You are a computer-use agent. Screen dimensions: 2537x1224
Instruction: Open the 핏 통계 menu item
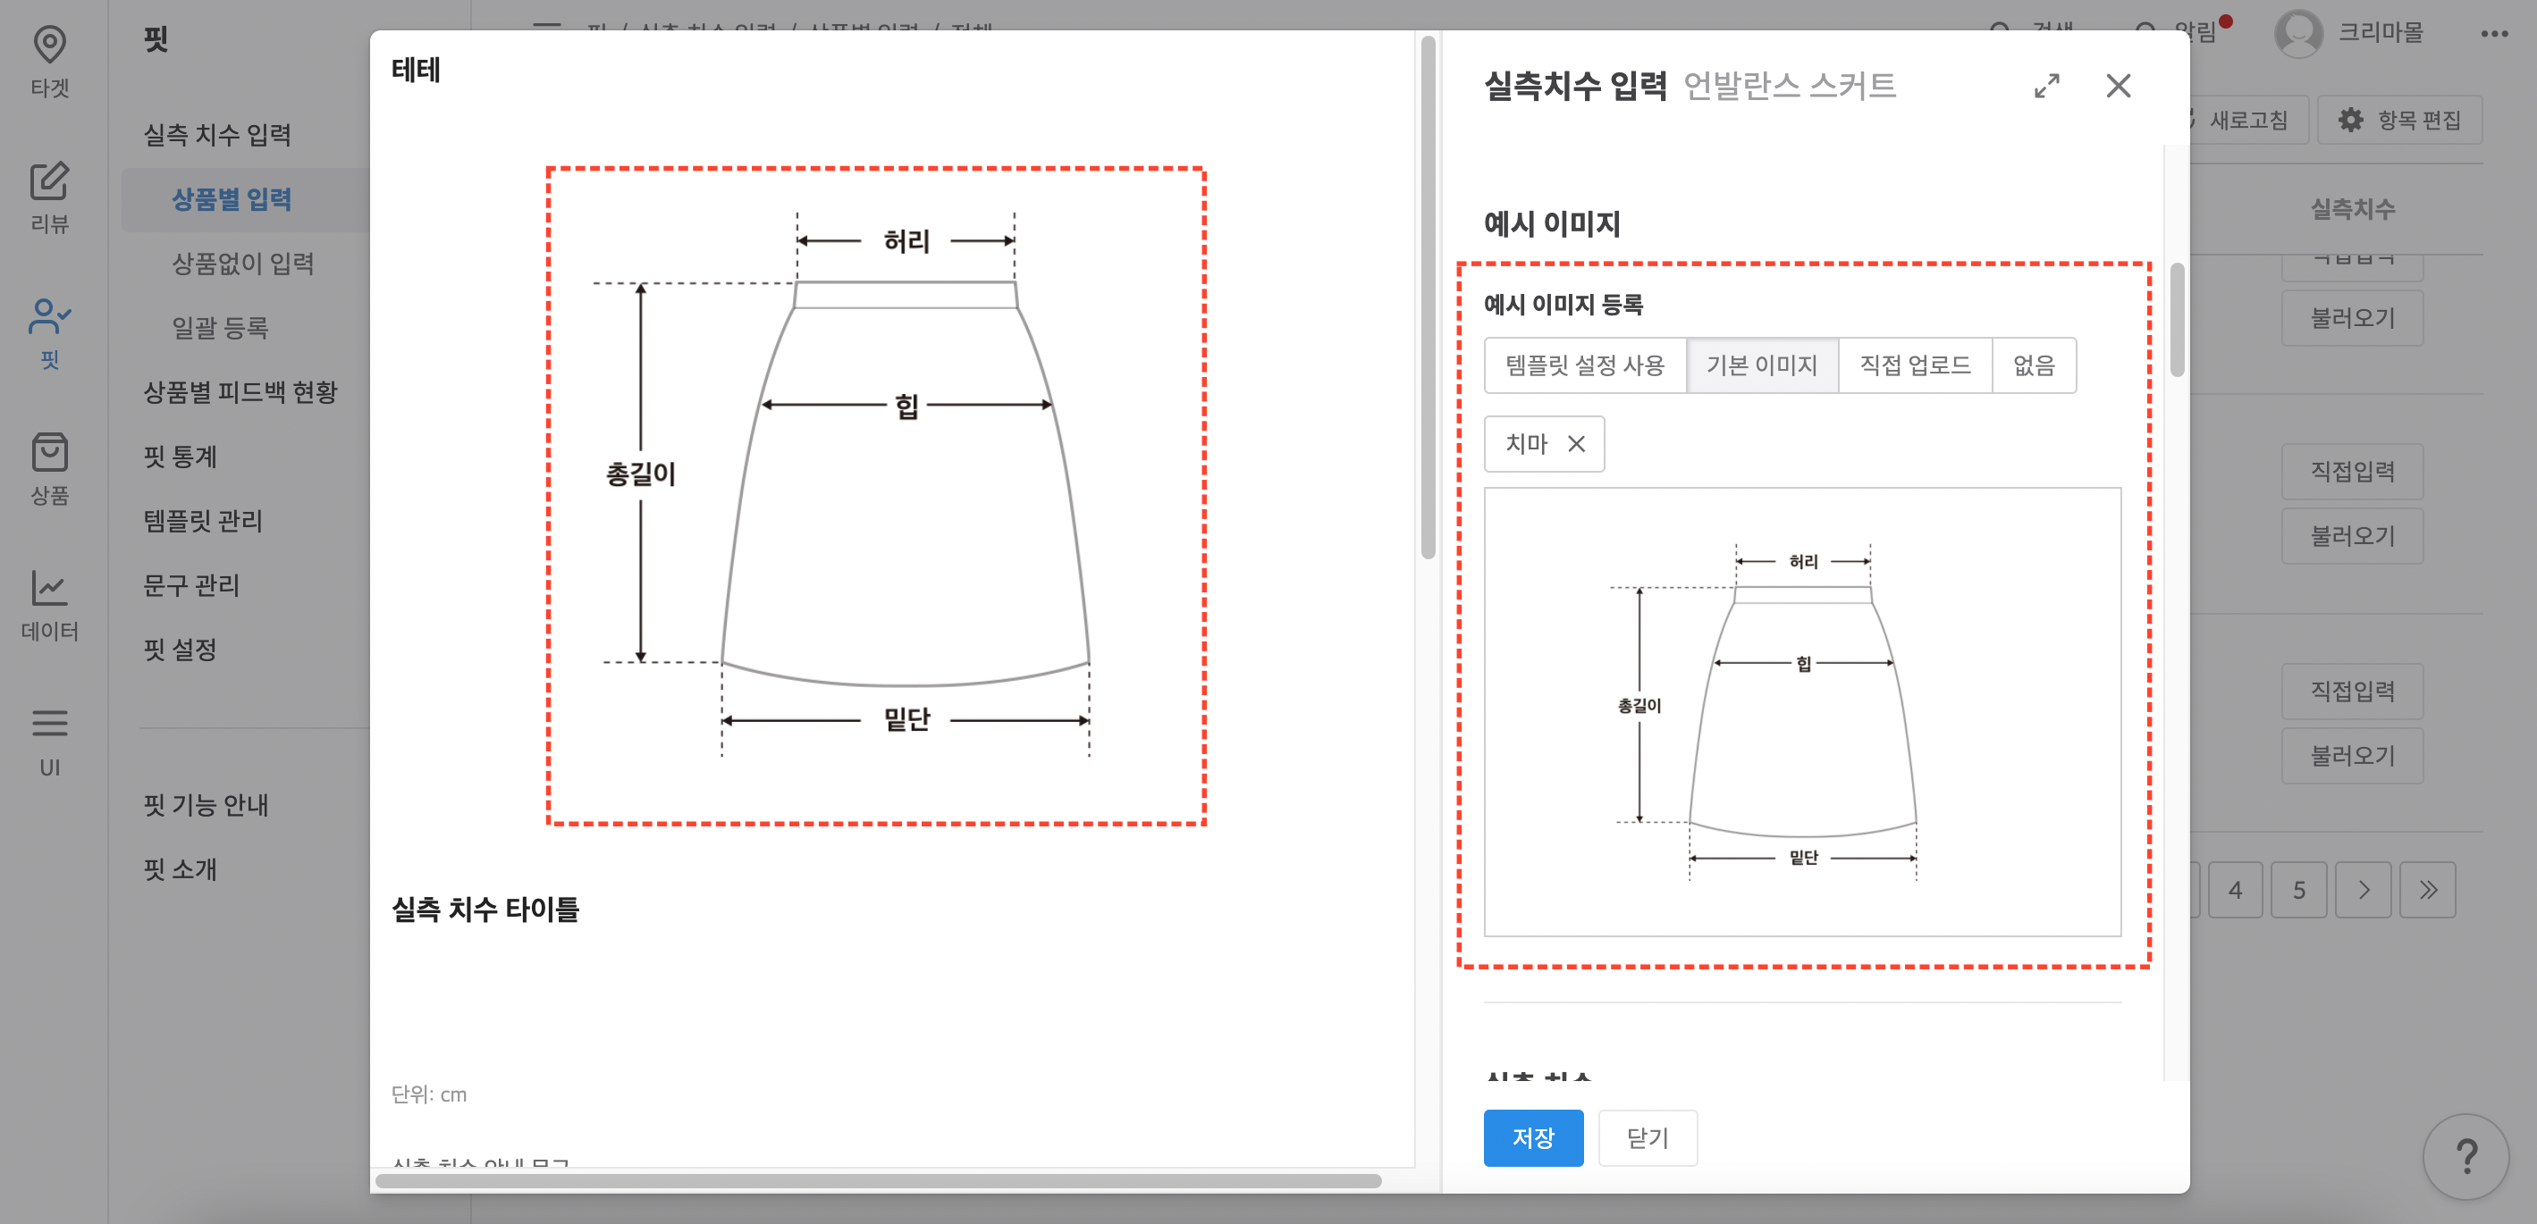tap(181, 456)
